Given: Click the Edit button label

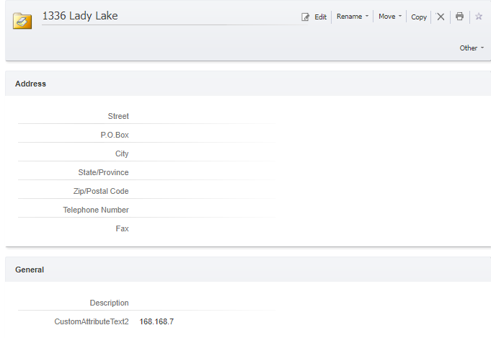Looking at the screenshot, I should click(320, 17).
